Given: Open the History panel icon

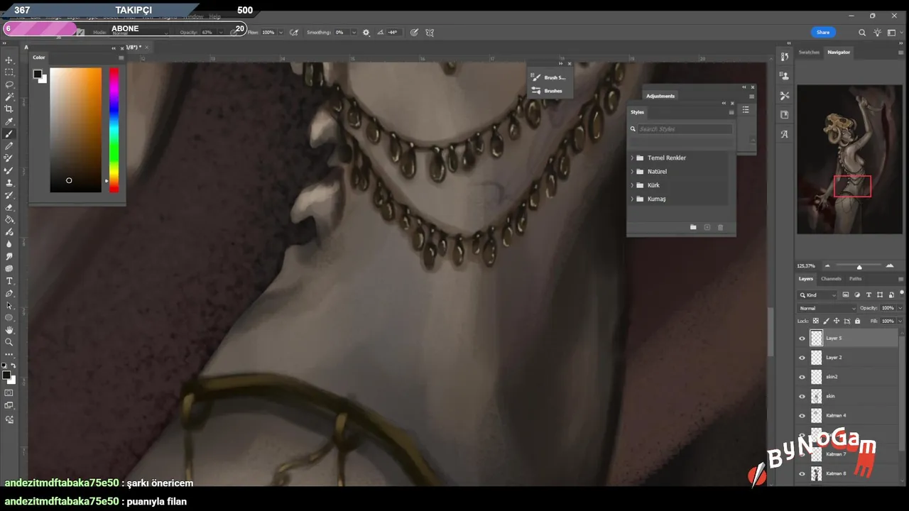Looking at the screenshot, I should 785,56.
